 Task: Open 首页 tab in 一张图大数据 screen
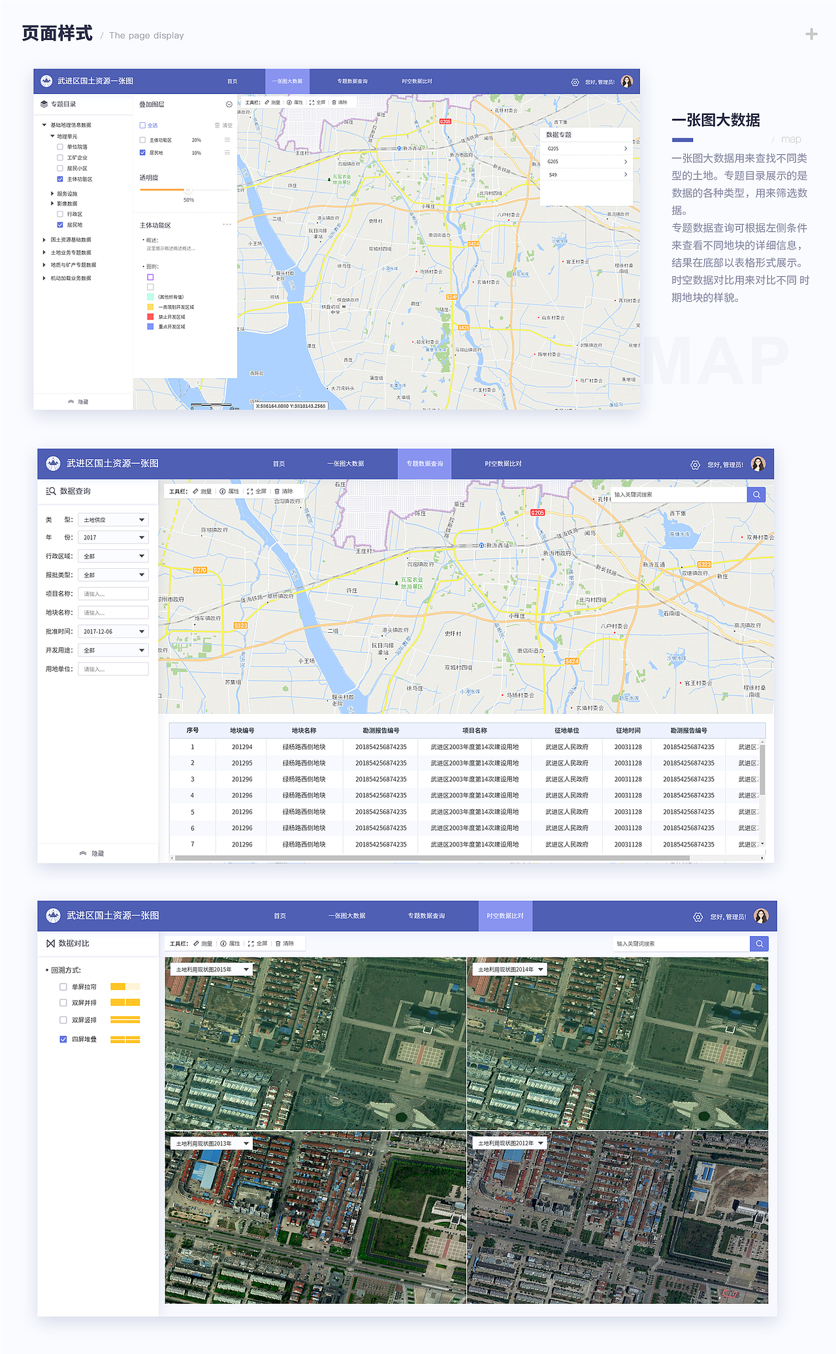(233, 82)
